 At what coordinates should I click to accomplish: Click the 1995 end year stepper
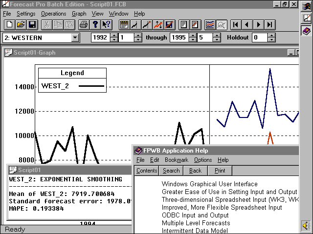coord(193,38)
